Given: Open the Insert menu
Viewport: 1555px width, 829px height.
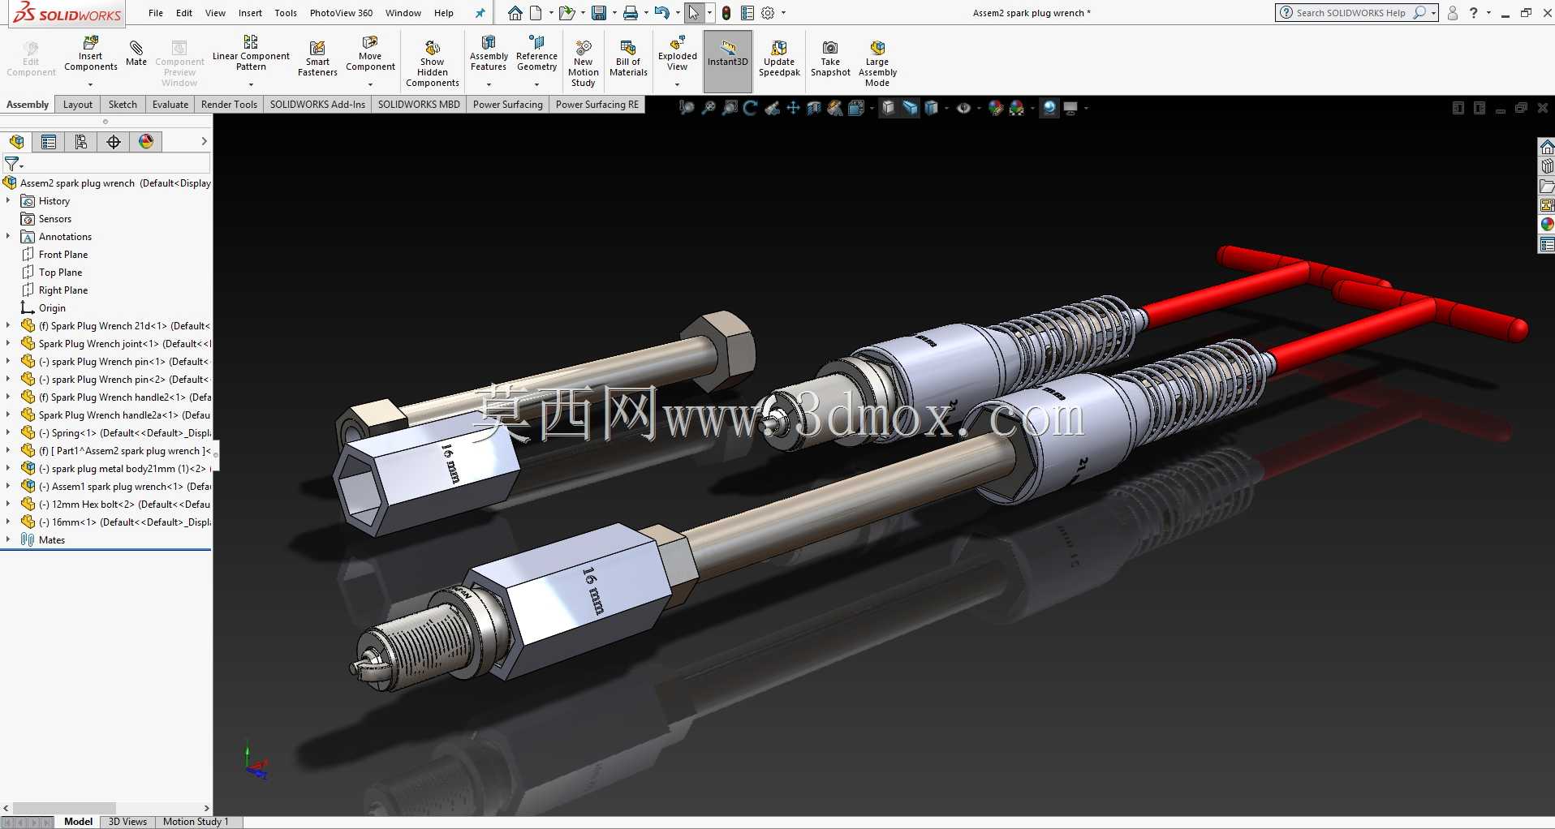Looking at the screenshot, I should click(250, 13).
